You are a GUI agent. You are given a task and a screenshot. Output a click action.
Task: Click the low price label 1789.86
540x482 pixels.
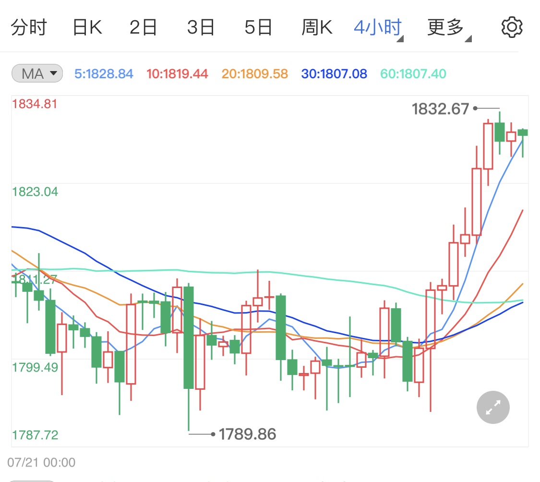tap(247, 434)
